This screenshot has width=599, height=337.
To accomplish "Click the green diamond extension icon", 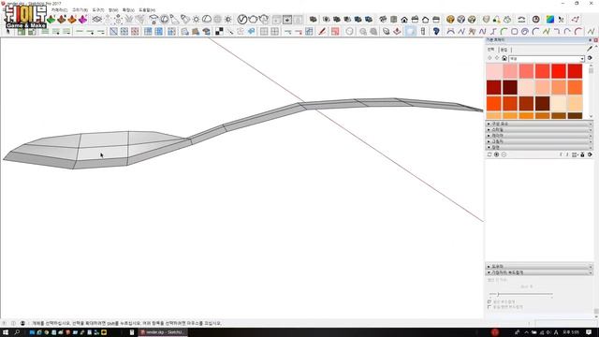I will (x=51, y=19).
